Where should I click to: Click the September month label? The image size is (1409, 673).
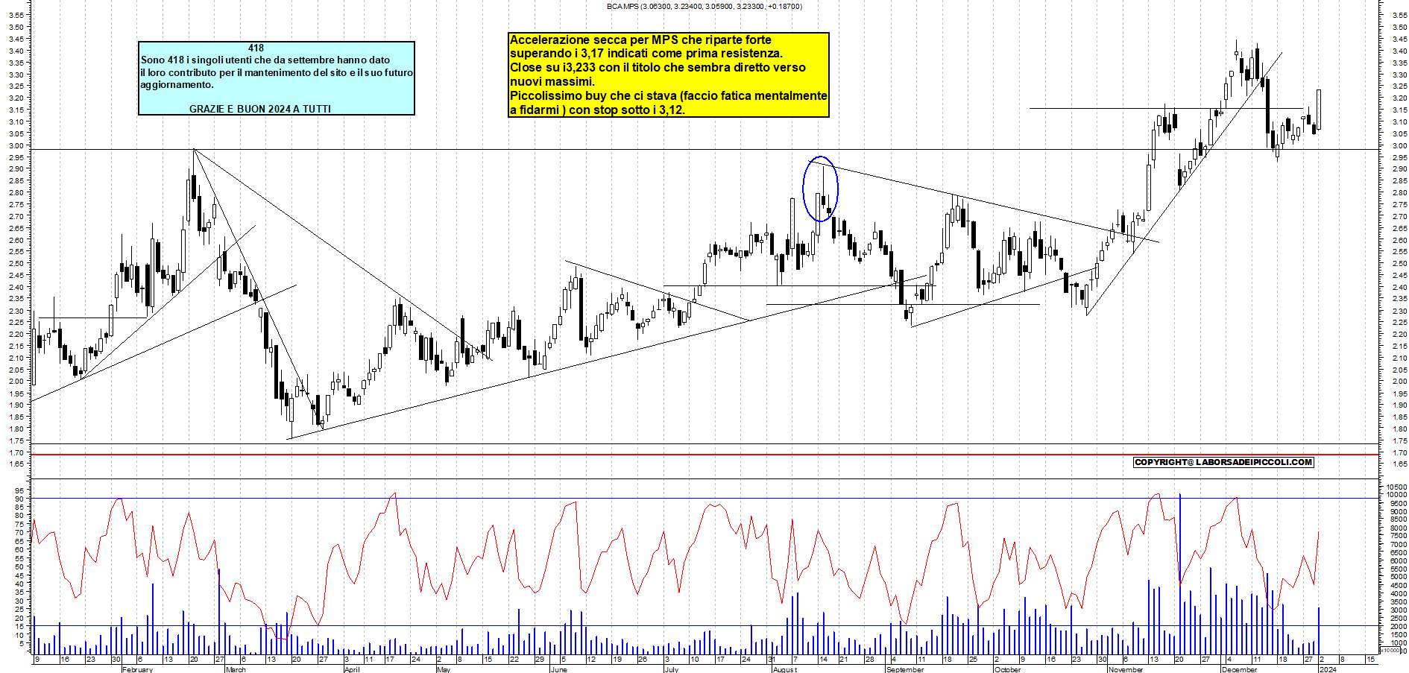(905, 669)
